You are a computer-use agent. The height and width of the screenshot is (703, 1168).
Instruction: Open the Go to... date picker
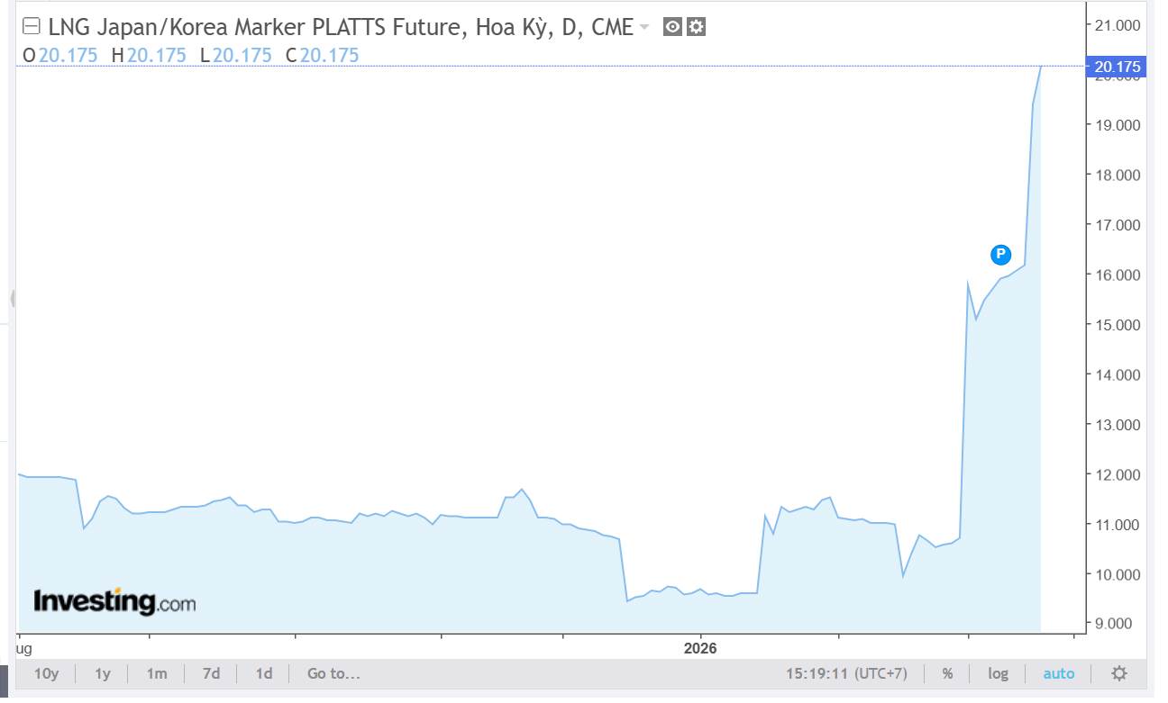[x=333, y=673]
